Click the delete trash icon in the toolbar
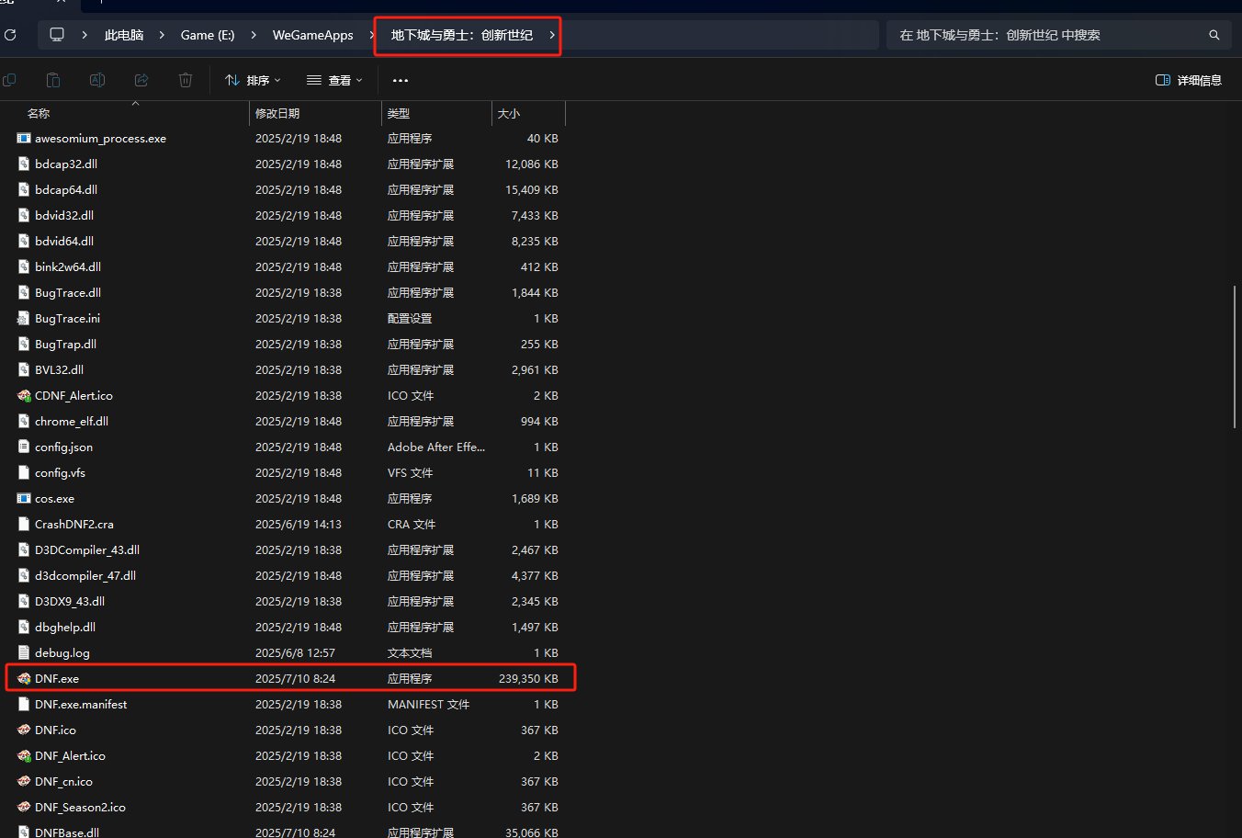This screenshot has height=838, width=1242. (x=186, y=80)
